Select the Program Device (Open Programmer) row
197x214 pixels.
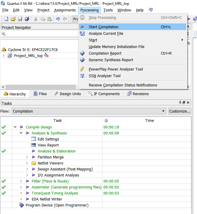click(96, 205)
